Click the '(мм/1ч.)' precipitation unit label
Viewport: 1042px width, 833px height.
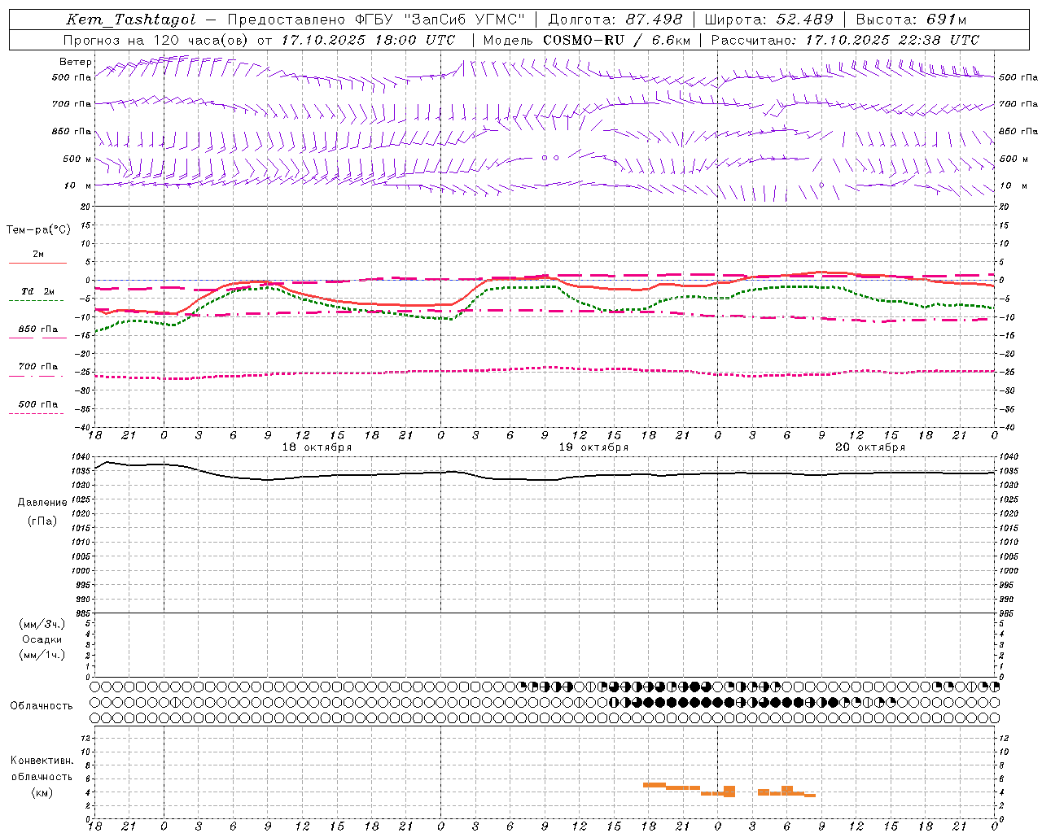pyautogui.click(x=42, y=655)
